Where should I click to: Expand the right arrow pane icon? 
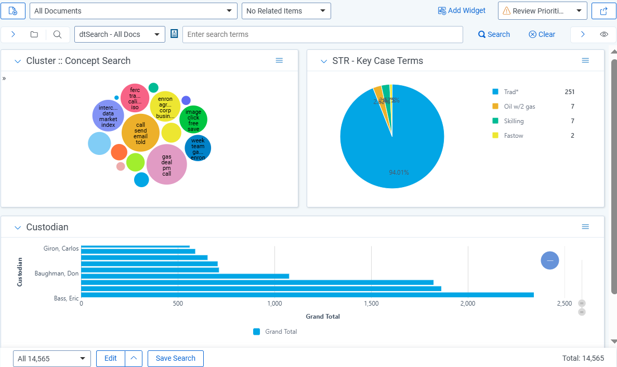tap(583, 34)
